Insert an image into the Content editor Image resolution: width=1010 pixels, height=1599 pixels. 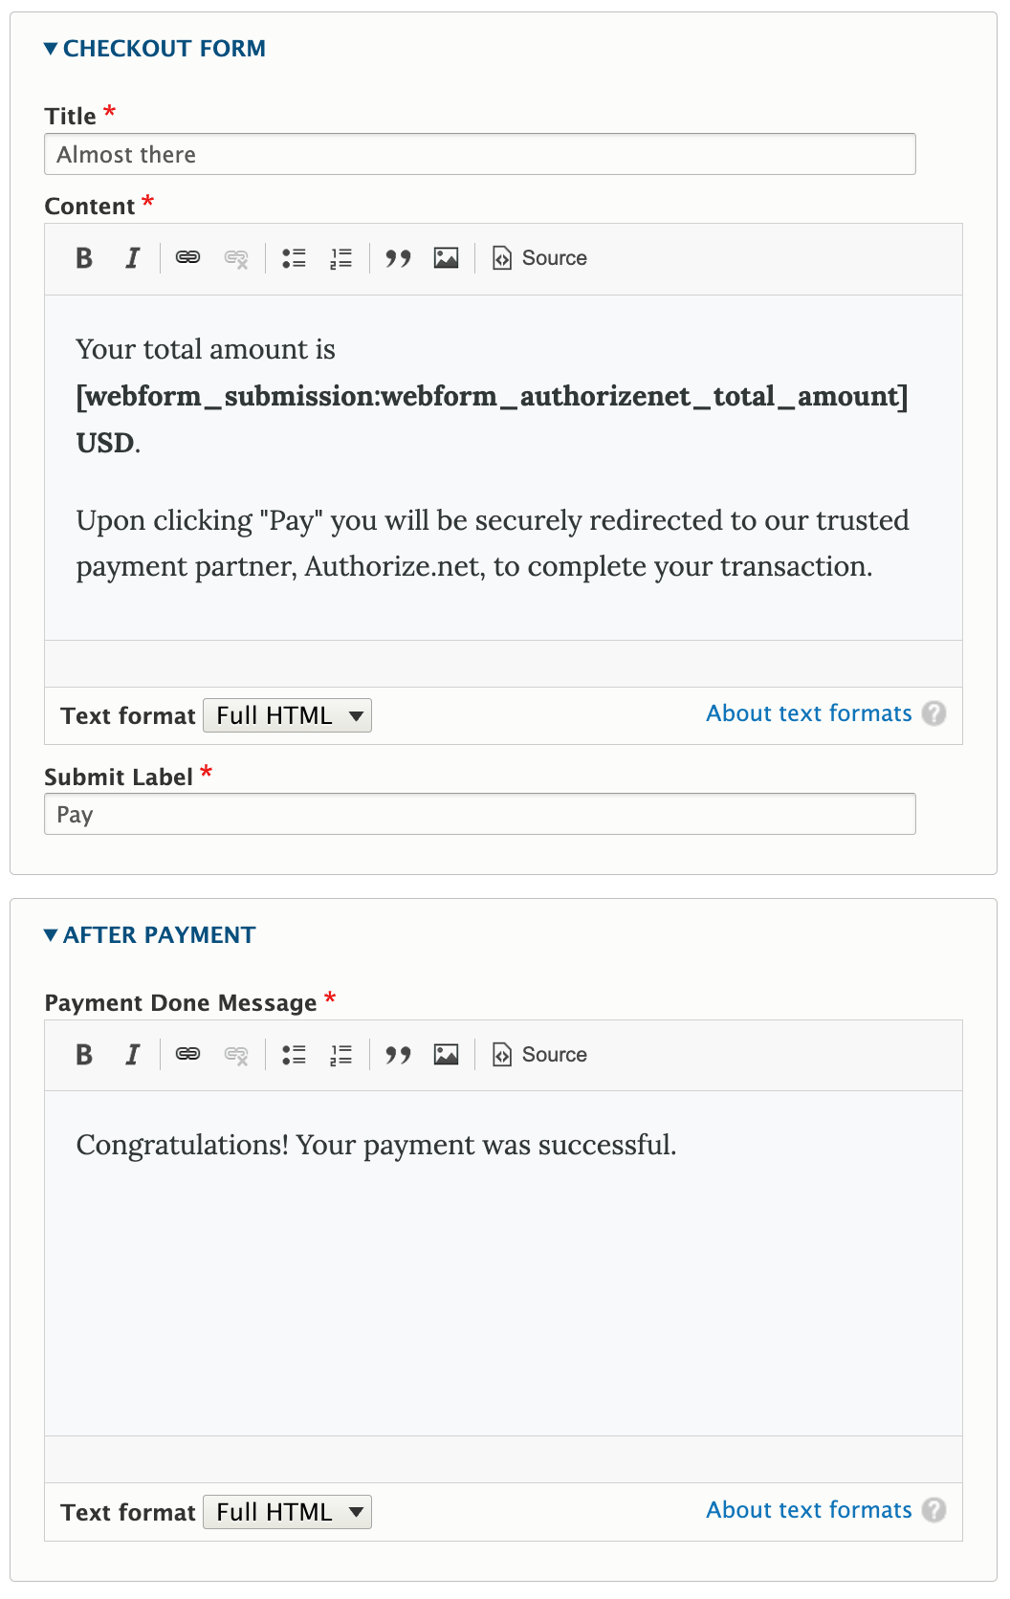coord(447,257)
